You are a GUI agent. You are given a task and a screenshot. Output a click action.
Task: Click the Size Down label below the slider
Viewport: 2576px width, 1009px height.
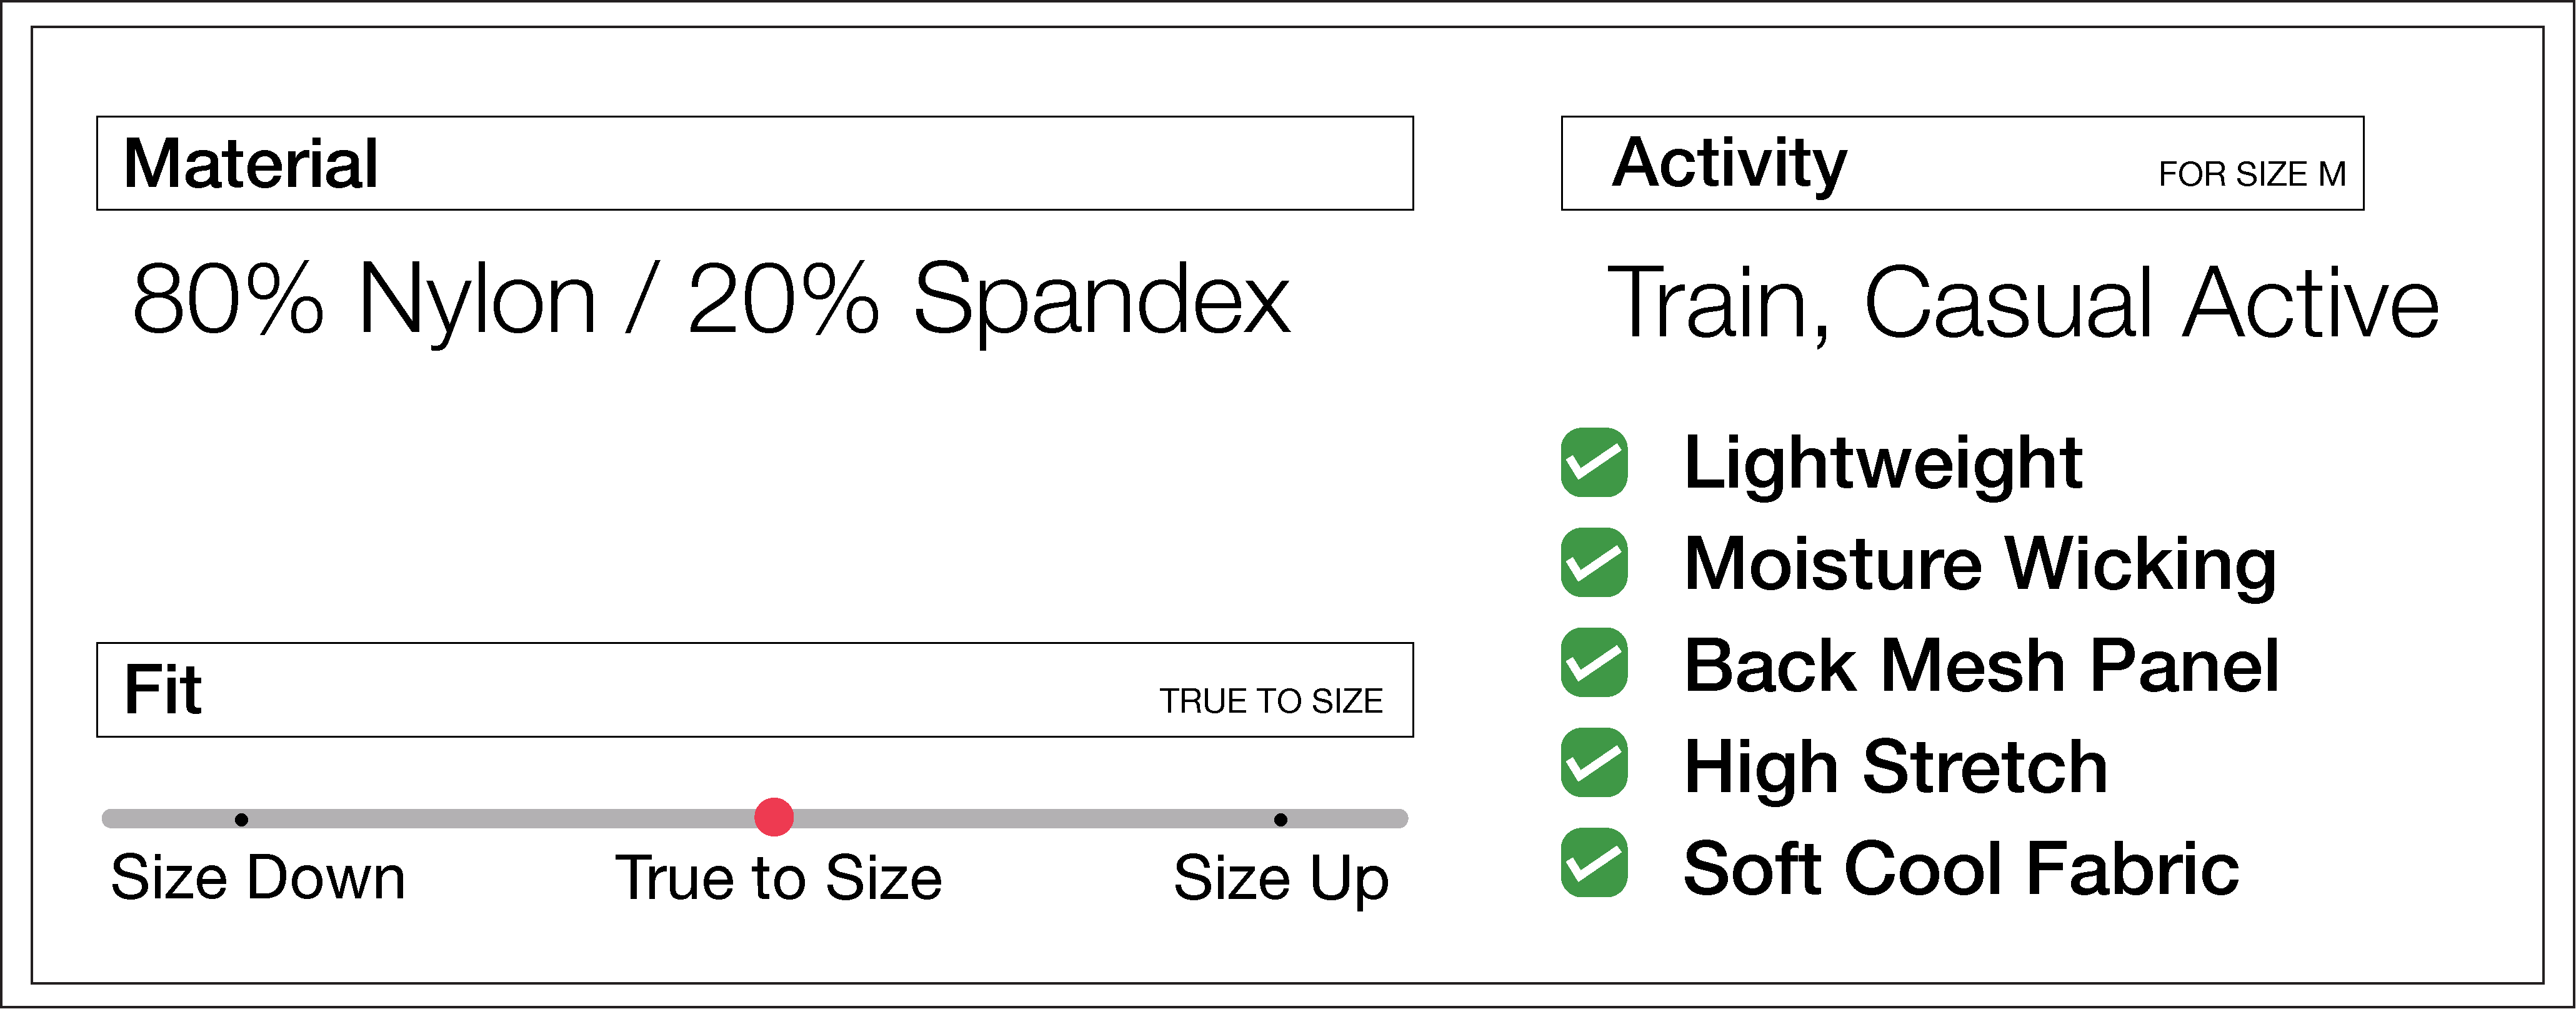pos(258,878)
